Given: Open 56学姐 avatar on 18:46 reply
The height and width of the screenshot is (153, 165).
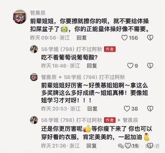Looking at the screenshot, I should point(34,49).
